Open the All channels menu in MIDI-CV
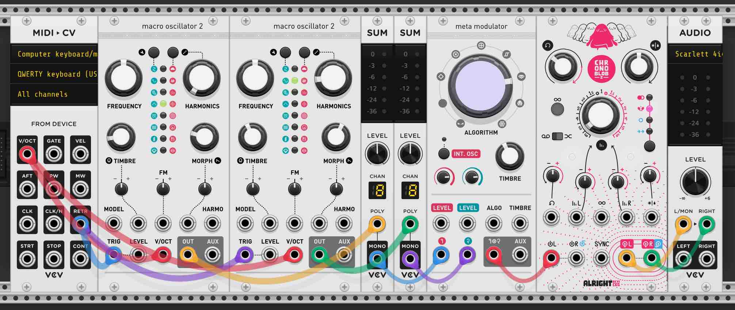The image size is (735, 310). pos(54,94)
